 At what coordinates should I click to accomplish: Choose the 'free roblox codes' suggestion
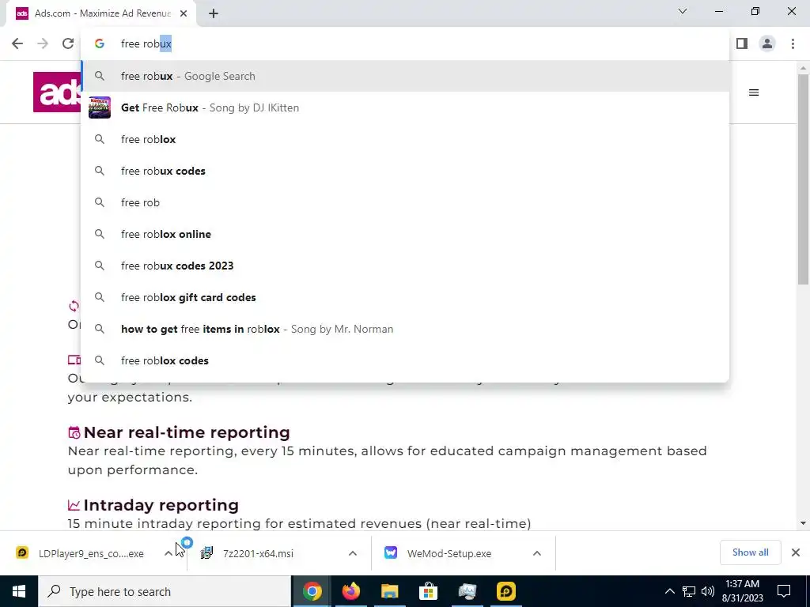coord(406,360)
